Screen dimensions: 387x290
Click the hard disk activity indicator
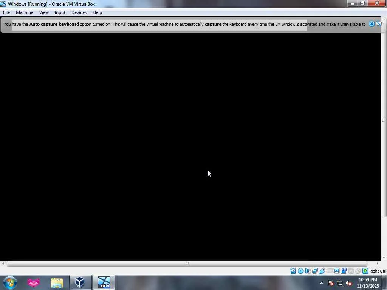pos(293,271)
